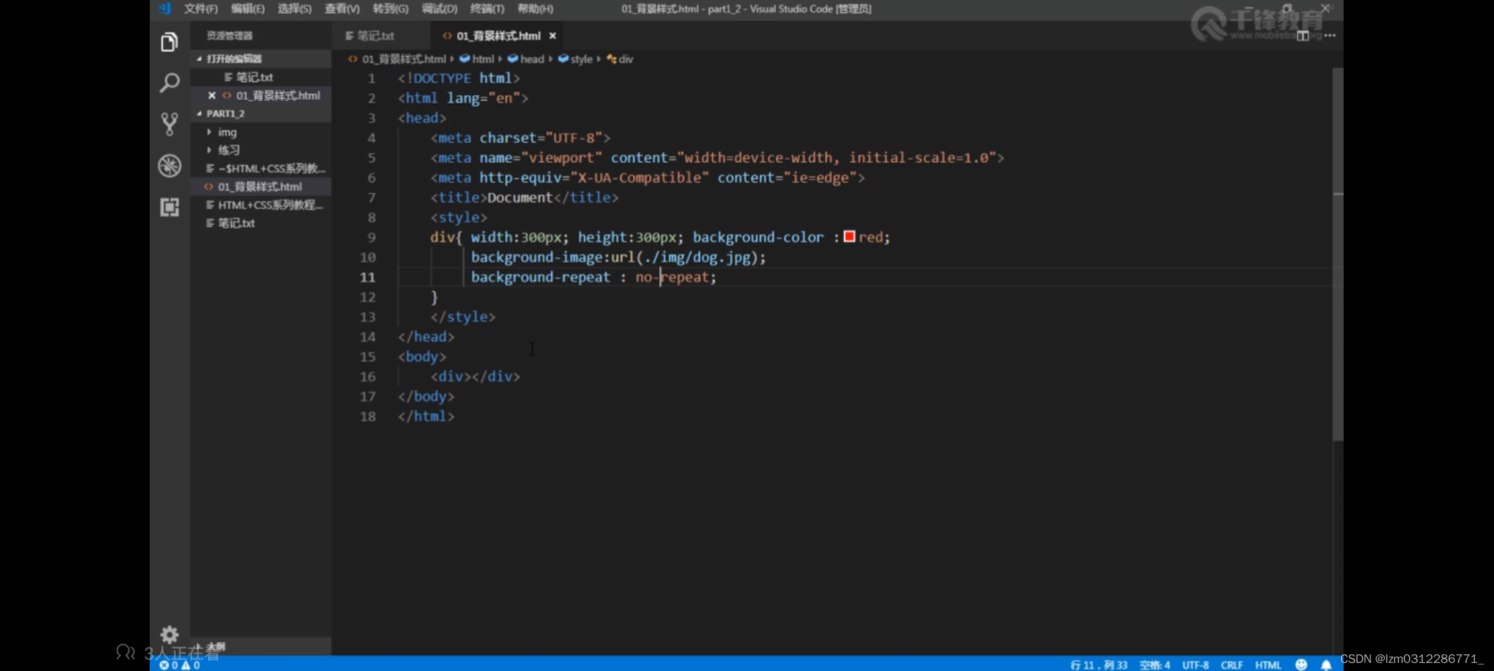The height and width of the screenshot is (671, 1494).
Task: Open the Search view in activity bar
Action: pyautogui.click(x=169, y=83)
